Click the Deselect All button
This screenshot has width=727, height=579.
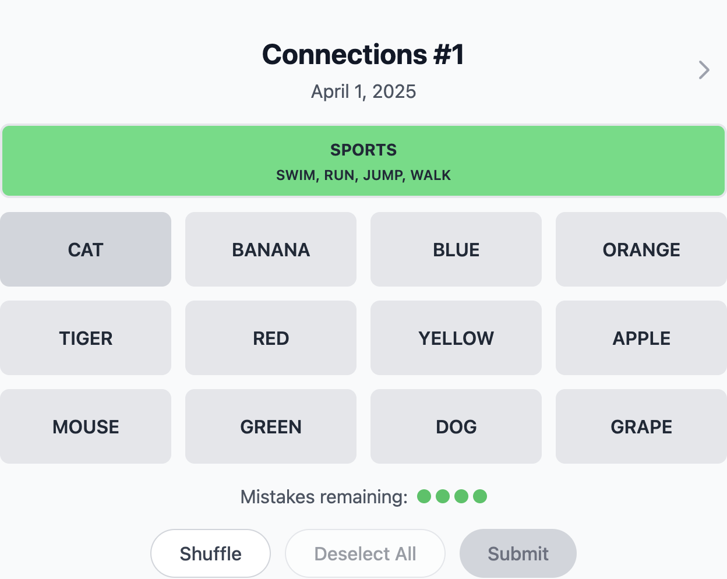365,553
